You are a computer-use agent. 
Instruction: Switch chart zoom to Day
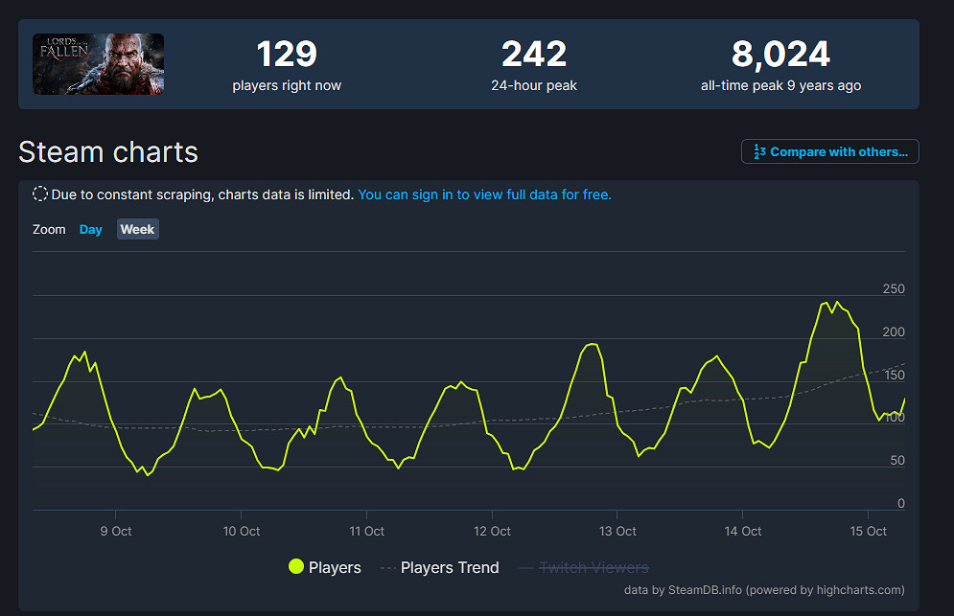tap(91, 230)
